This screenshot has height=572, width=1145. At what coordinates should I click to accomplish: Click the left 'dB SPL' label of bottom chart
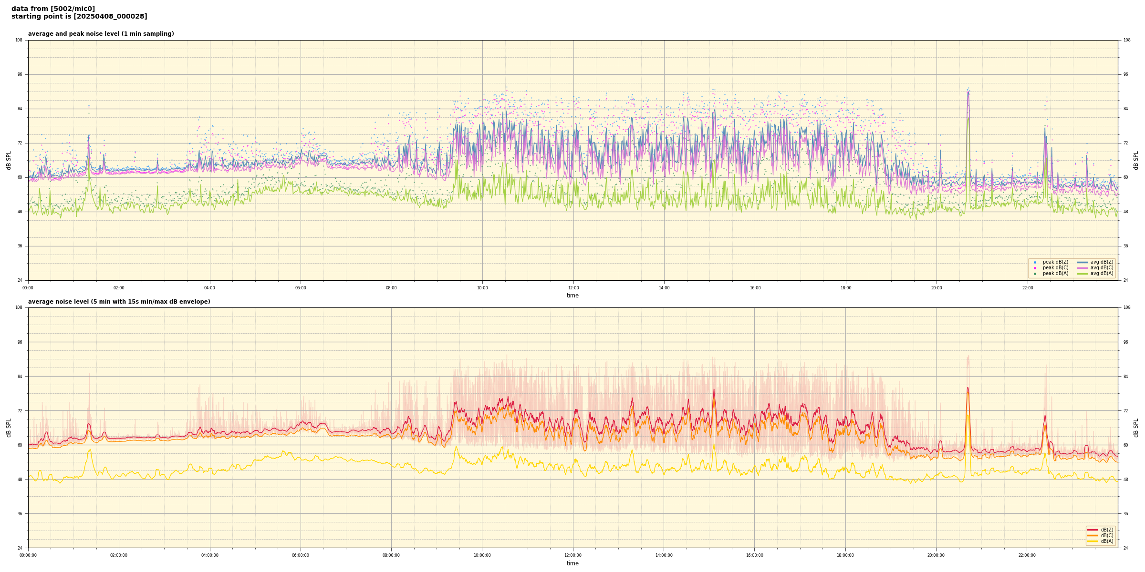point(9,428)
